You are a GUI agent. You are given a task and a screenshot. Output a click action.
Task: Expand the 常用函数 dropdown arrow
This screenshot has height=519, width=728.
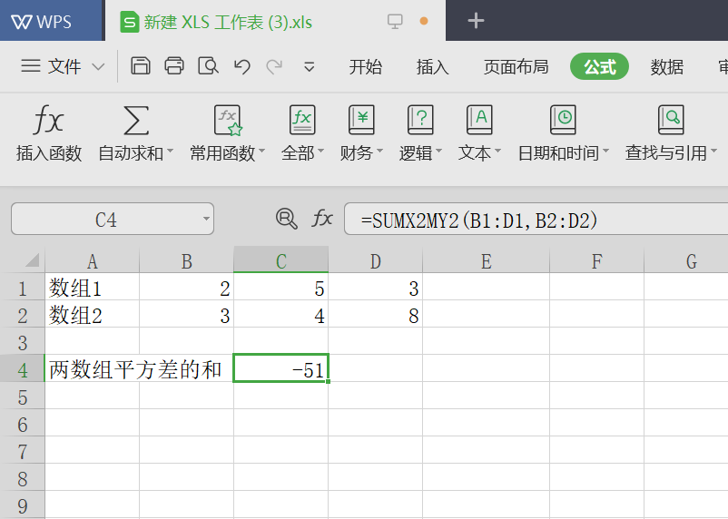point(261,152)
